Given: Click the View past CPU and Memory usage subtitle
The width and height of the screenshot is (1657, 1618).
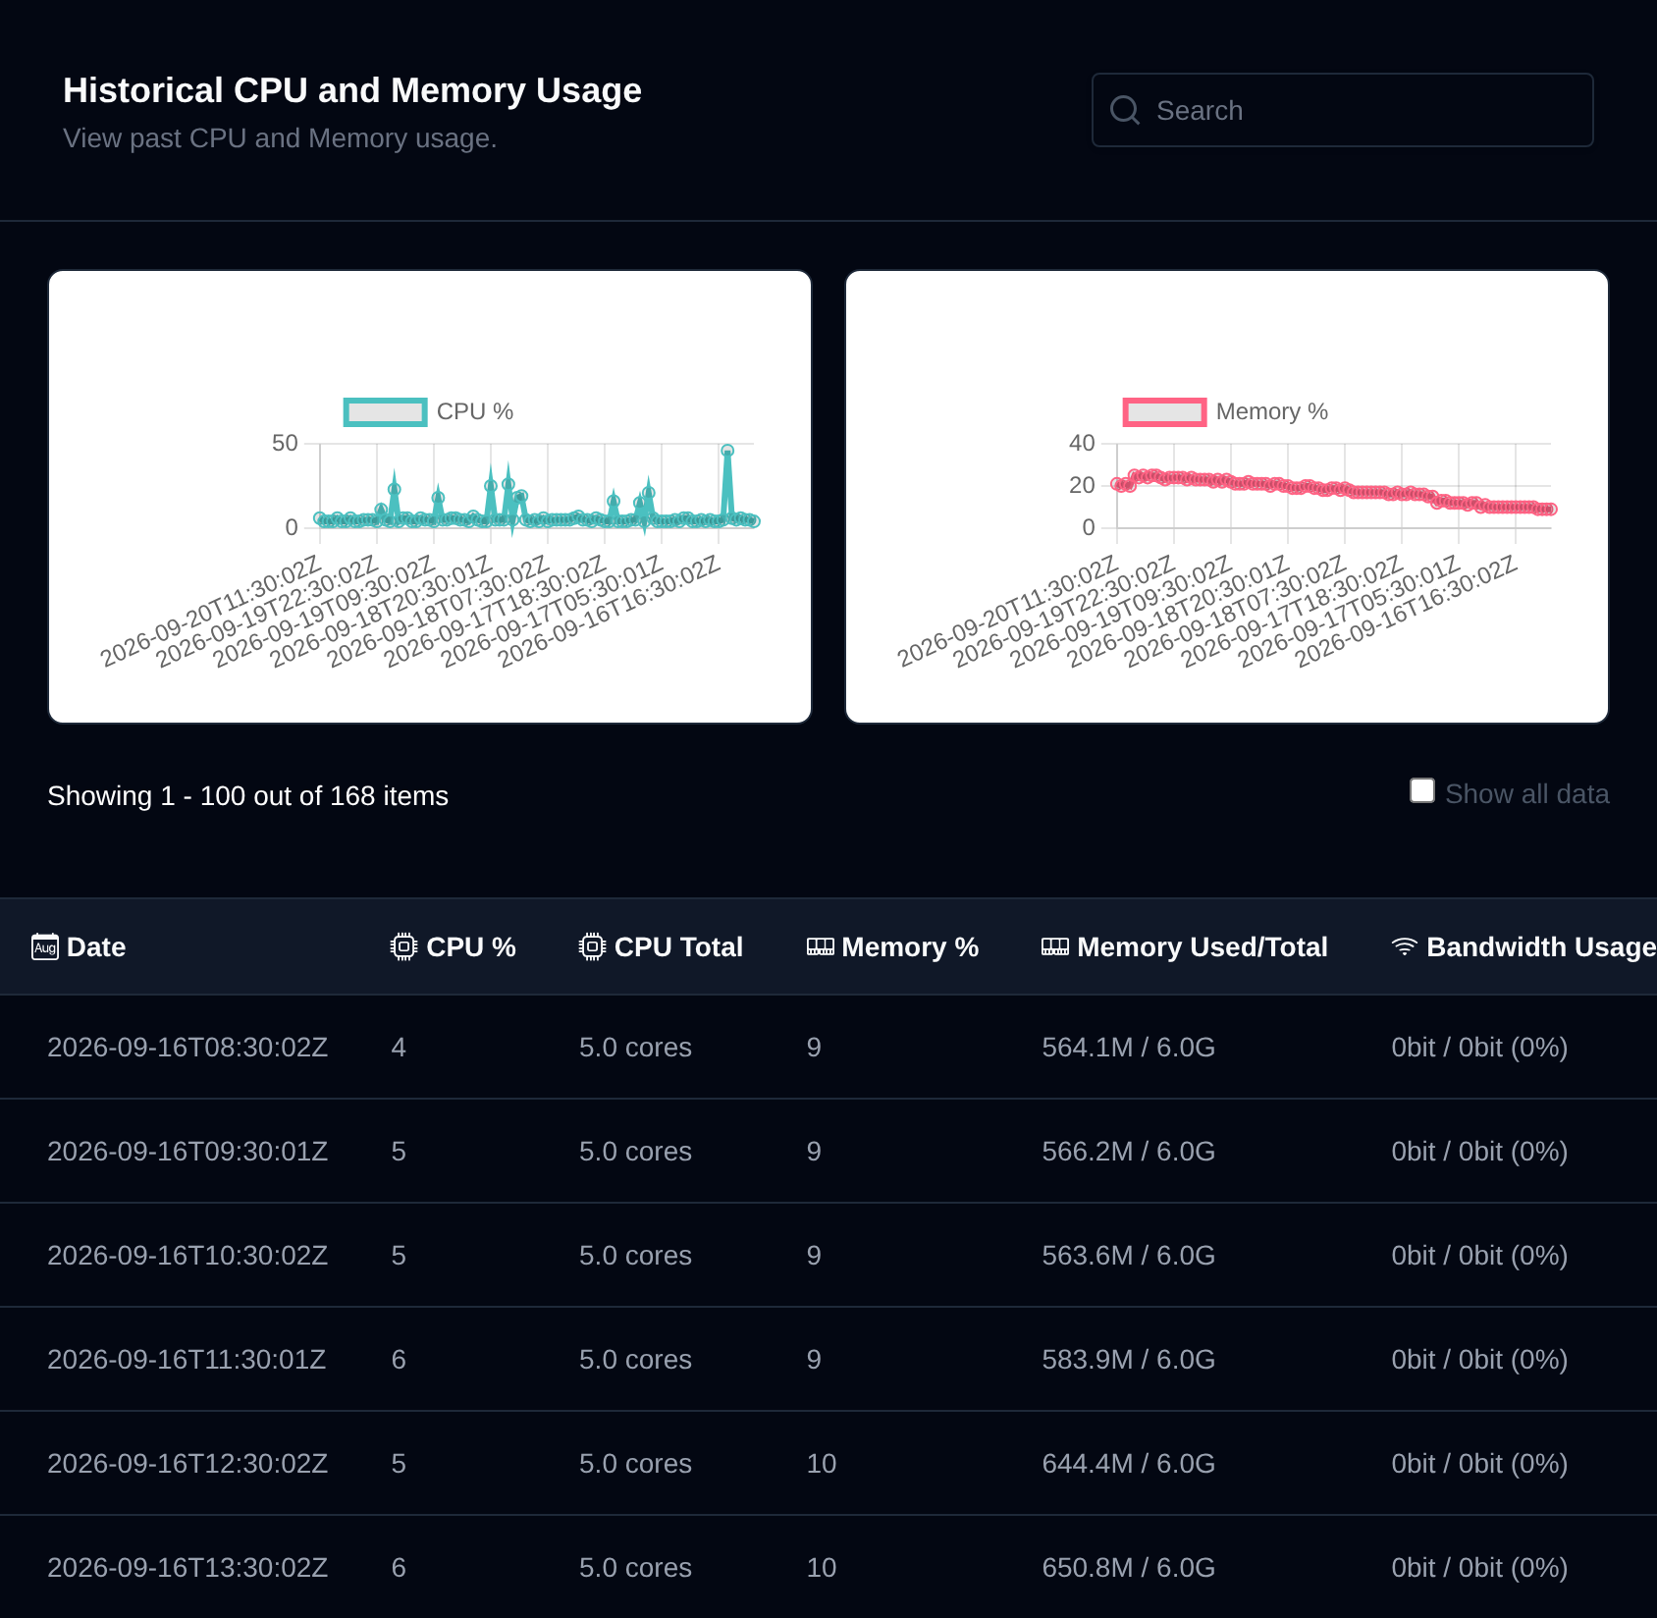Looking at the screenshot, I should (x=280, y=138).
